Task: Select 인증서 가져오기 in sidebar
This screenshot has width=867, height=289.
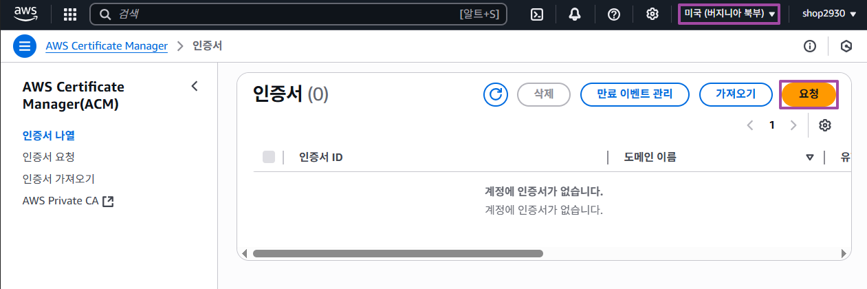Action: [58, 179]
